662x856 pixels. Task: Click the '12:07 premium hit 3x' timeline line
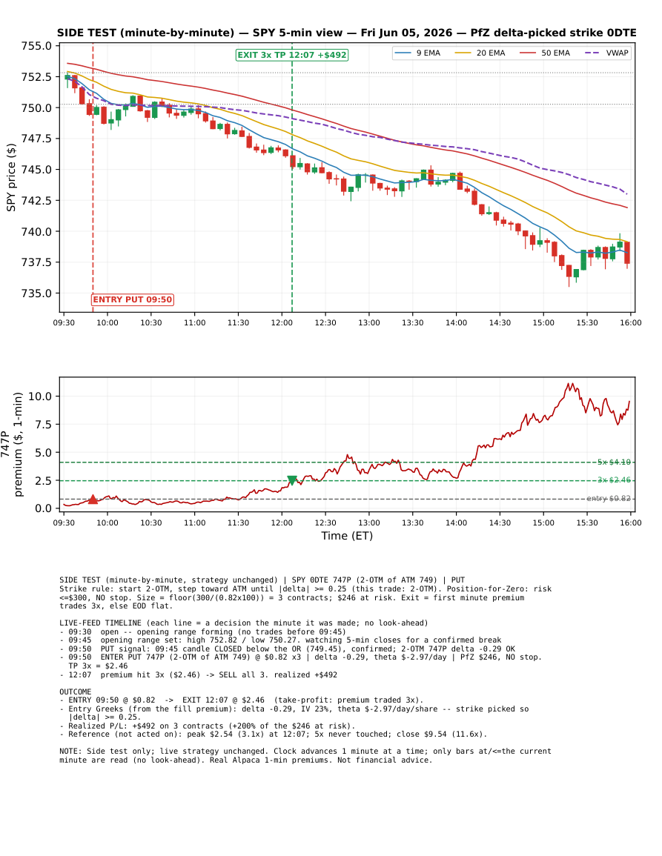coord(198,674)
